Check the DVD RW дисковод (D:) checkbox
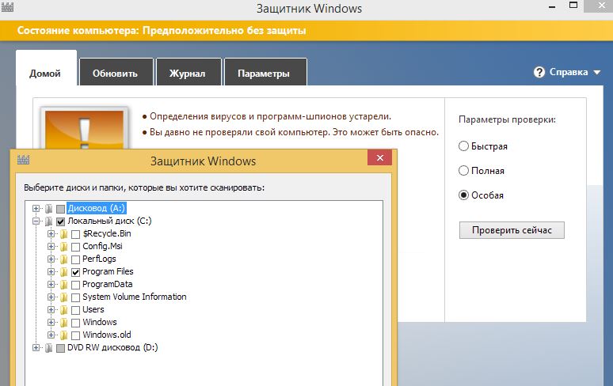The height and width of the screenshot is (386, 613). point(61,348)
